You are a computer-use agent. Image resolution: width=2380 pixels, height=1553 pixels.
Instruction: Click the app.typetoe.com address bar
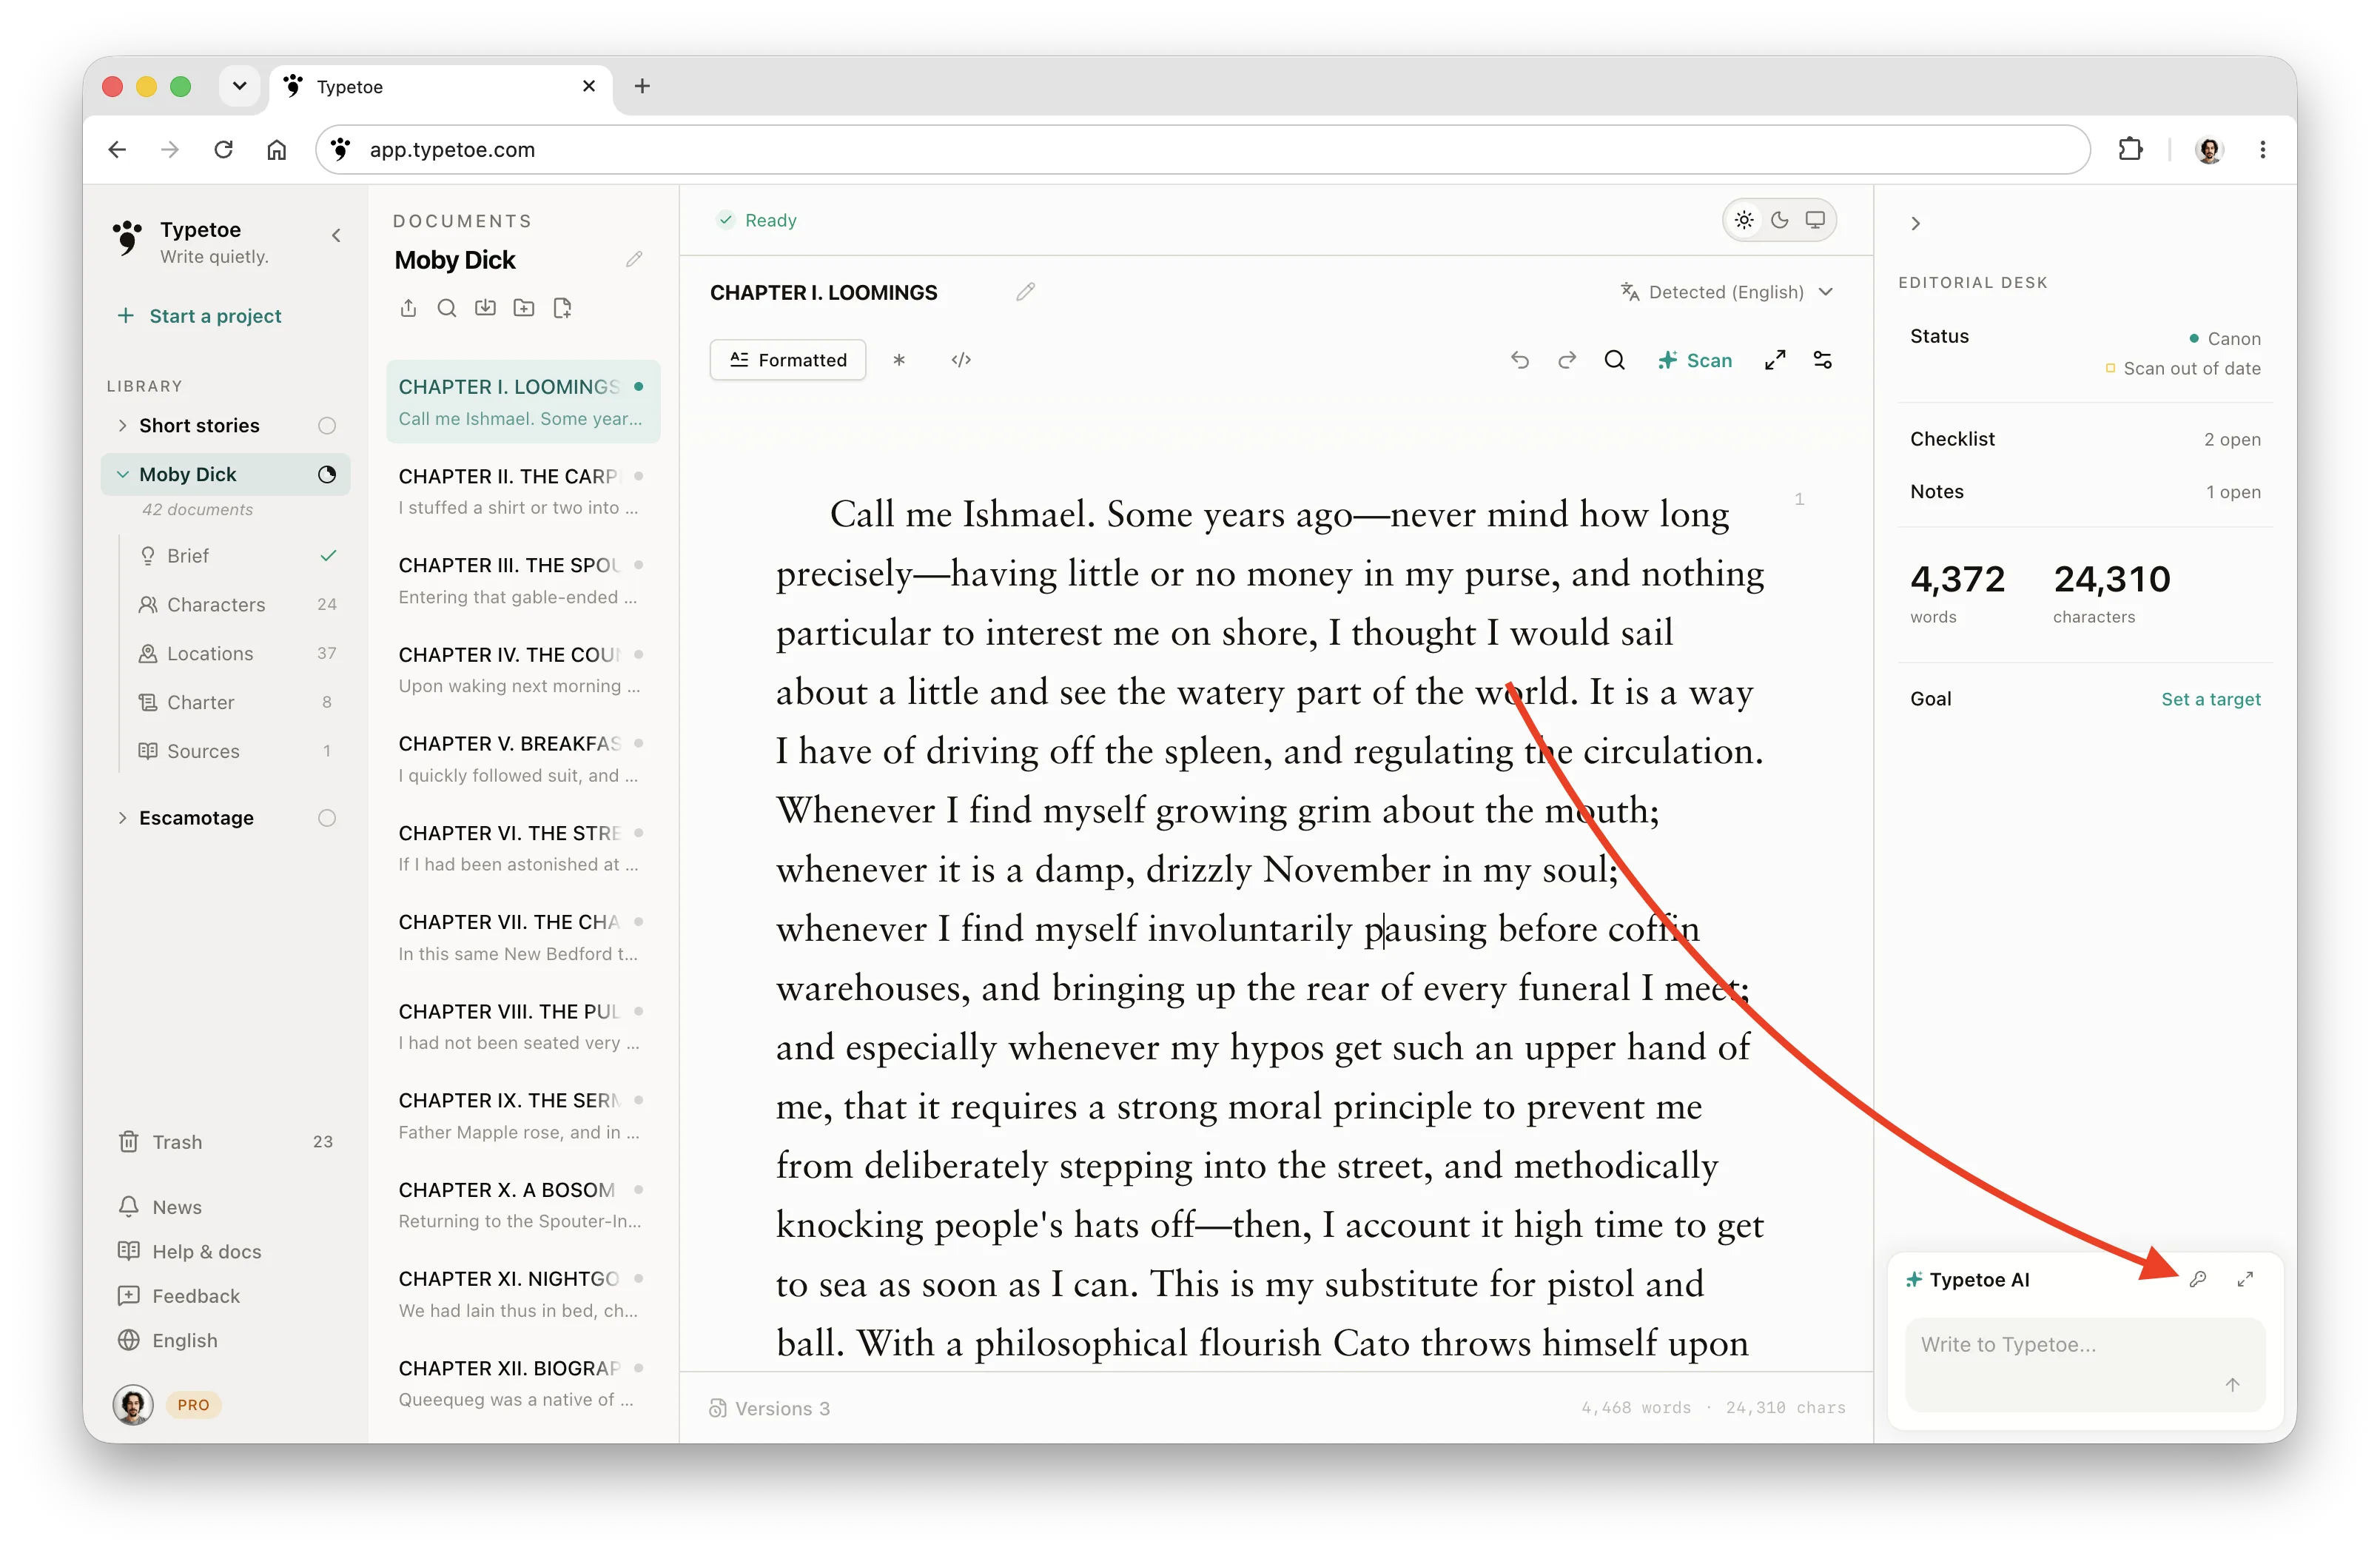click(1204, 149)
